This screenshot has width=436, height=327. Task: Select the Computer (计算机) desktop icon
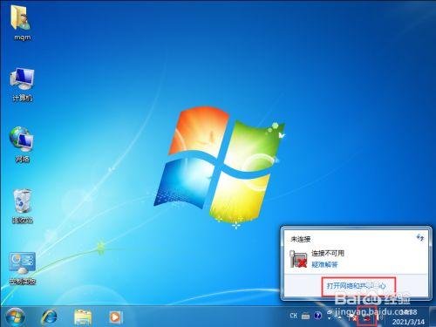pos(22,79)
